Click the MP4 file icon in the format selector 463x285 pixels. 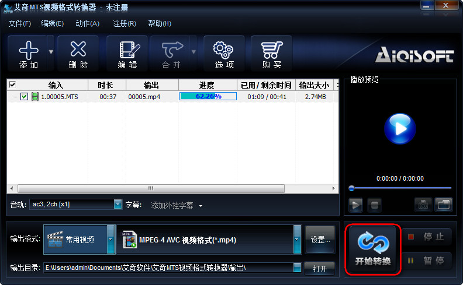point(129,239)
